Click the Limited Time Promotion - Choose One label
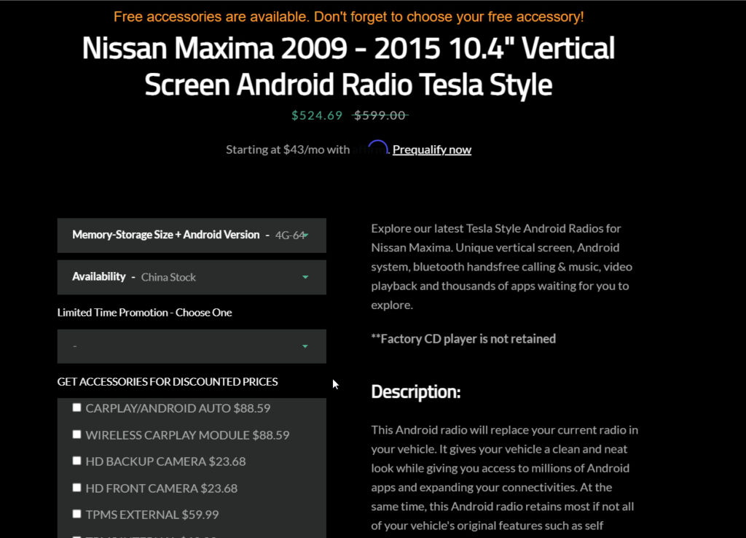This screenshot has width=746, height=538. click(144, 313)
